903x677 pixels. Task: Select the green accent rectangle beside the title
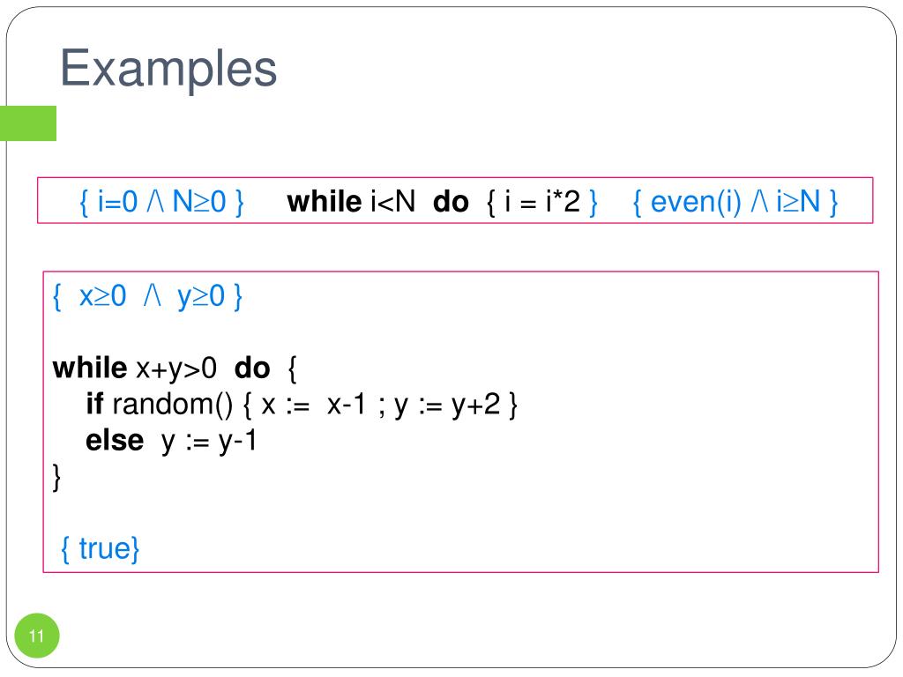pyautogui.click(x=28, y=123)
